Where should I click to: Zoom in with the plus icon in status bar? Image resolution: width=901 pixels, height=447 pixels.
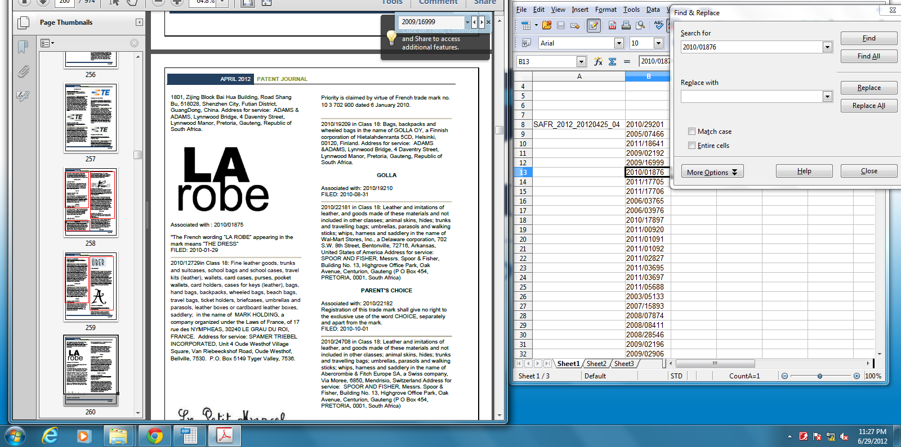coord(857,376)
